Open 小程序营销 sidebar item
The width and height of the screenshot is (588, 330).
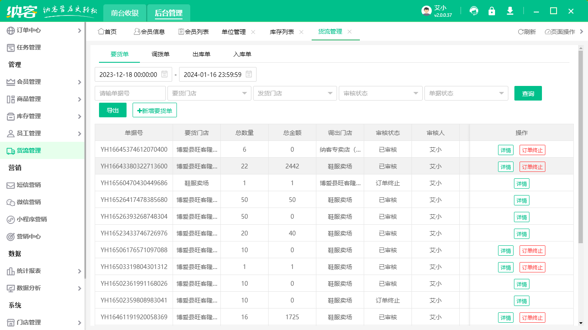[x=42, y=219]
